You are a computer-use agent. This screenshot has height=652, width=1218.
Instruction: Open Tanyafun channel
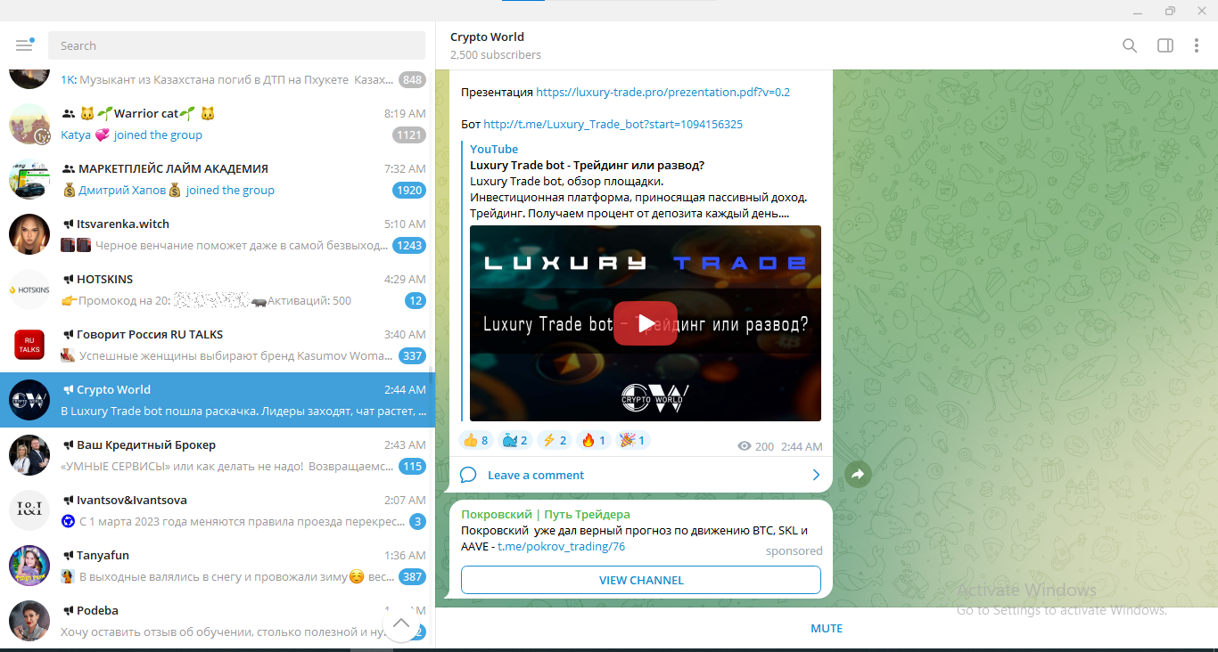pos(218,566)
